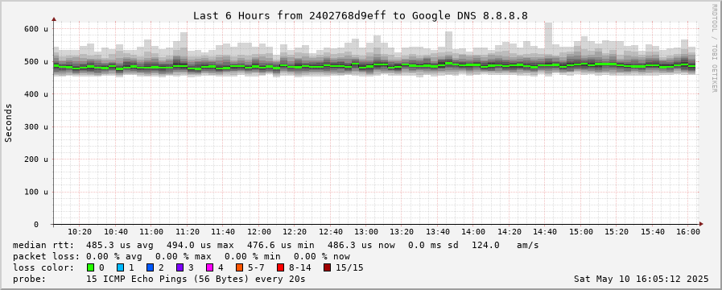722x290 pixels.
Task: Click the graph title mentioning Google DNS 8.8.8.8
Action: [x=361, y=15]
